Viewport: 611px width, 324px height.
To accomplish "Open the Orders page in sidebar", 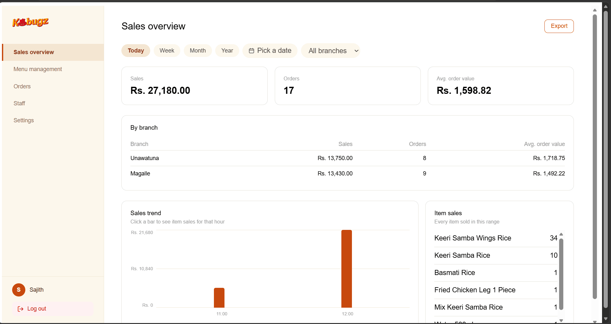I will pos(53,86).
